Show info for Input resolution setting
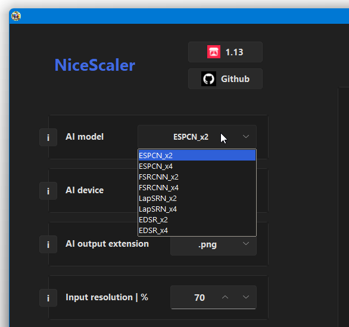The image size is (349, 327). pos(48,298)
